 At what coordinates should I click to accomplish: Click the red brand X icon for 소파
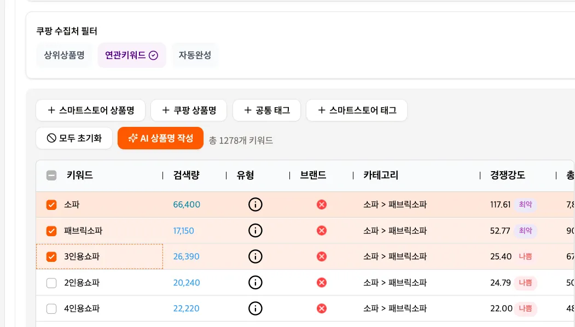tap(322, 205)
